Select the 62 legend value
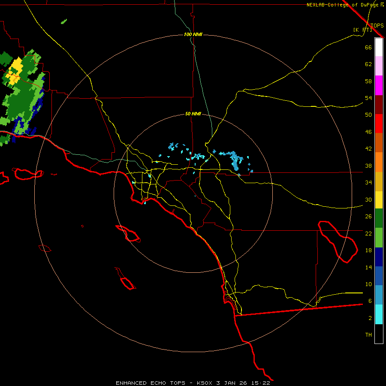This screenshot has height=386, width=386. click(x=368, y=64)
